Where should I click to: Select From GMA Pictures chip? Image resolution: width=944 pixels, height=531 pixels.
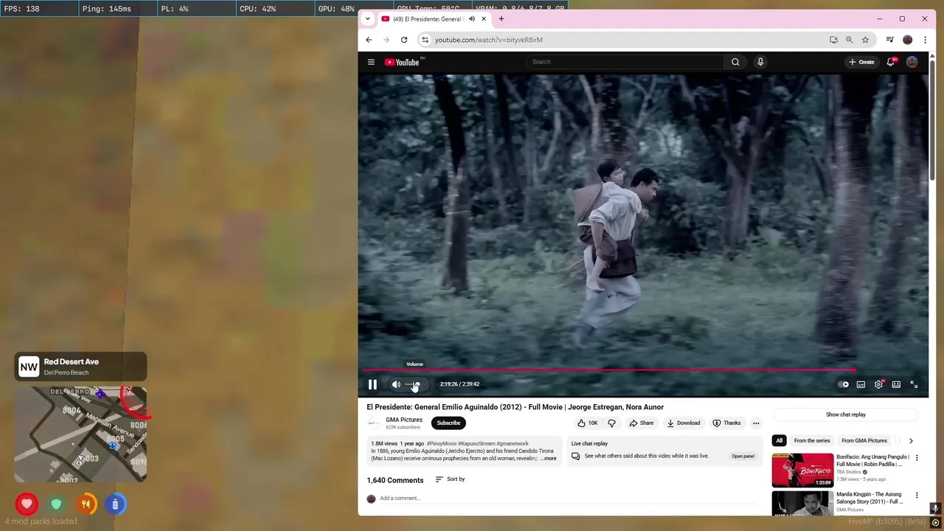[864, 441]
